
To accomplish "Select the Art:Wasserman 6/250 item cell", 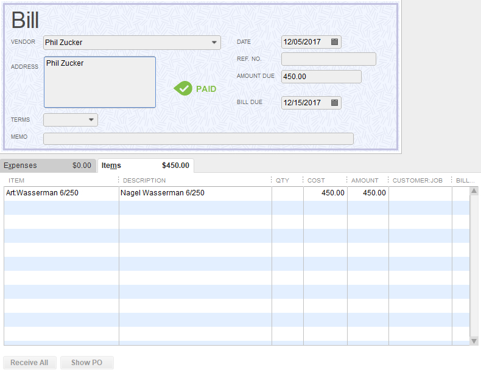I will pyautogui.click(x=61, y=193).
